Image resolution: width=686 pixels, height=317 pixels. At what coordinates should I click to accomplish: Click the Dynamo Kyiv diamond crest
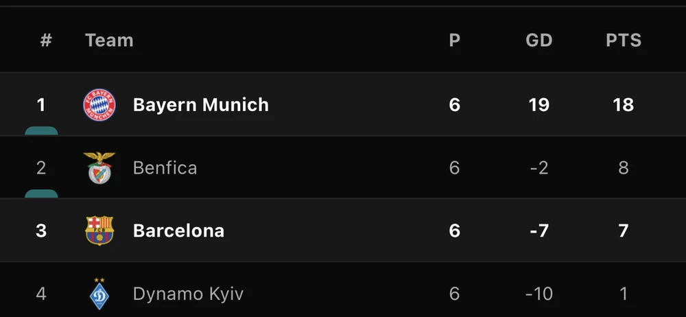click(99, 293)
